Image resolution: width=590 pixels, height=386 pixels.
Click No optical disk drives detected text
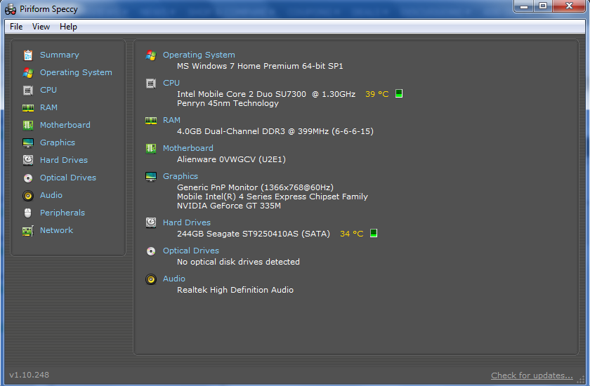pos(238,262)
